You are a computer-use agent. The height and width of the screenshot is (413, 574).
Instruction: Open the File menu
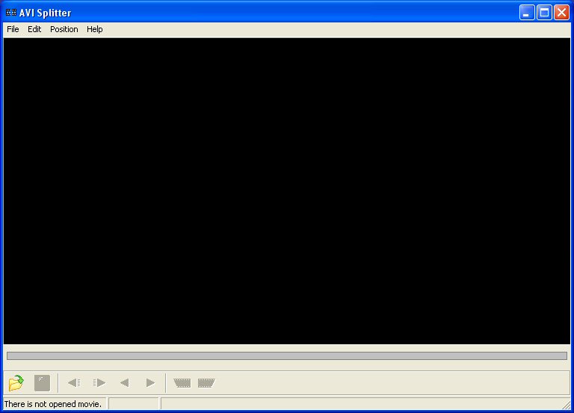click(13, 29)
